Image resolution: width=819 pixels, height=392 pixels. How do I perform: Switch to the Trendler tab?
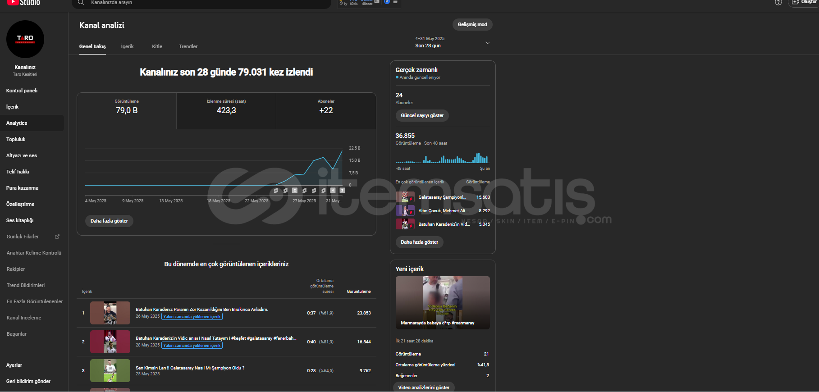pyautogui.click(x=188, y=46)
